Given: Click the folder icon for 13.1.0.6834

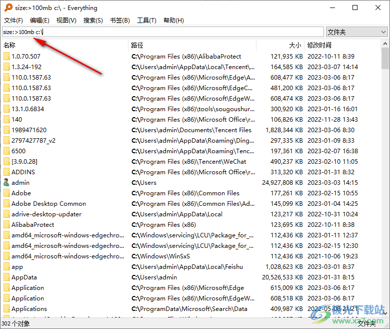Looking at the screenshot, I should point(6,109).
